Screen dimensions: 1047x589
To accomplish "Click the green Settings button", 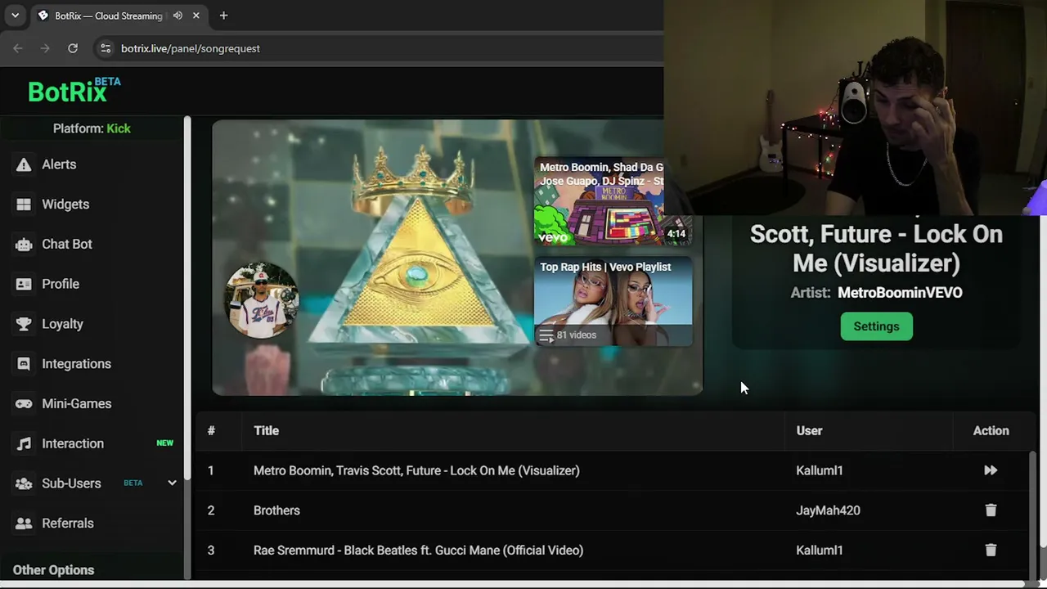I will pos(876,326).
